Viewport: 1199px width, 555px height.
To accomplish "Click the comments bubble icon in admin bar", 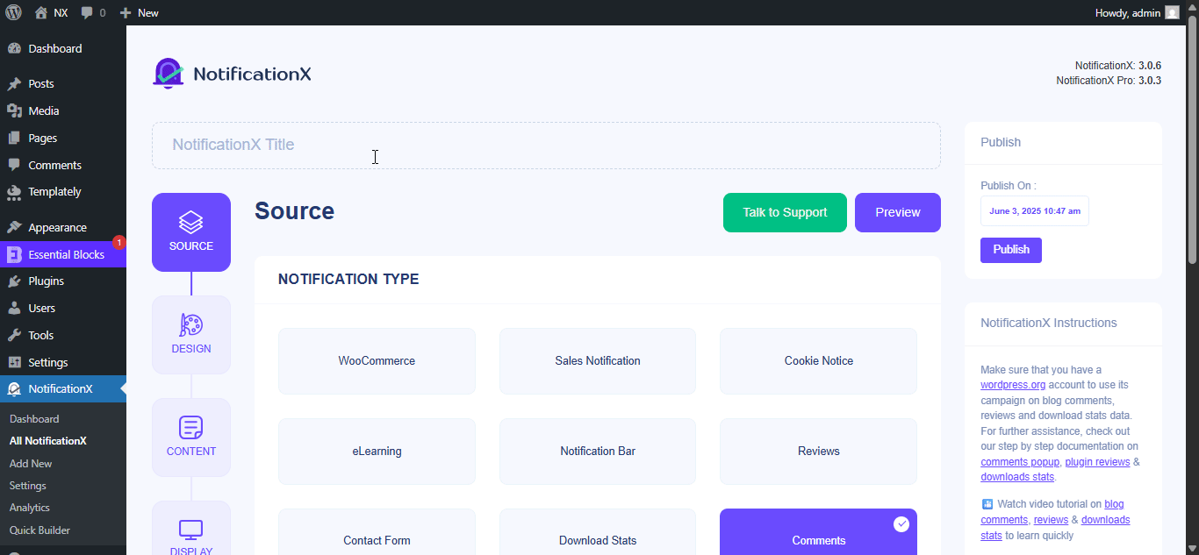I will (87, 13).
